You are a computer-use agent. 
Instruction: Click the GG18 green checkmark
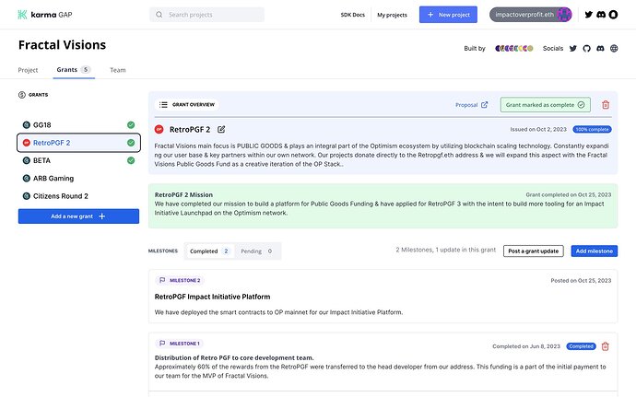click(x=131, y=125)
